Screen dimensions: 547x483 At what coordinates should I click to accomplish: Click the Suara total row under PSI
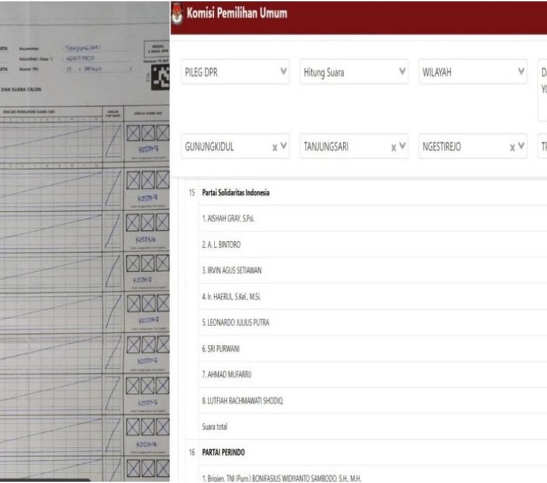[373, 426]
